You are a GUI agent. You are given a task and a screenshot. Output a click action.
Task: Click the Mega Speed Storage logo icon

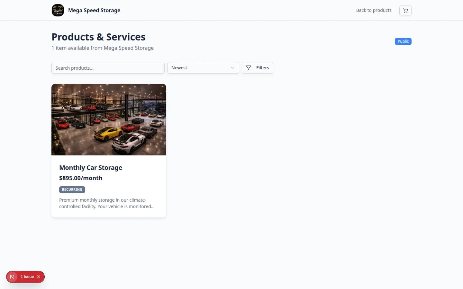(58, 10)
